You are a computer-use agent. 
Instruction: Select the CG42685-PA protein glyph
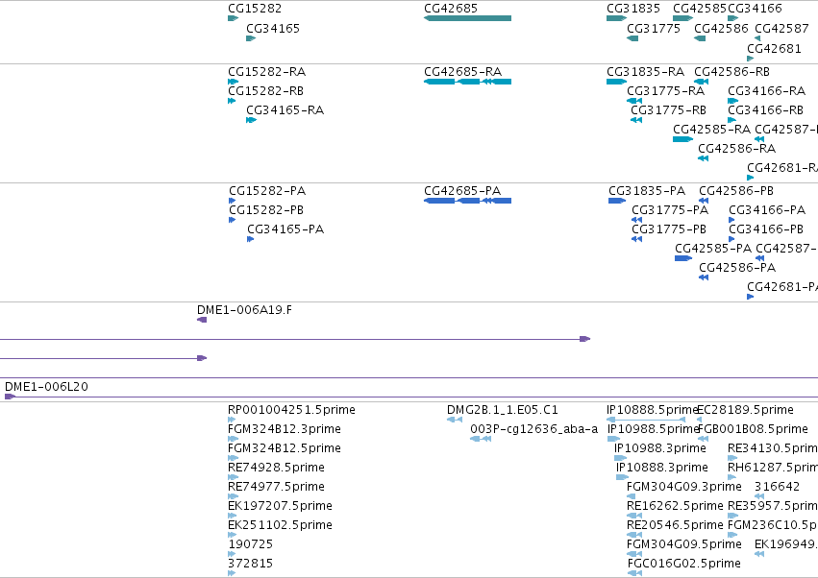click(467, 201)
